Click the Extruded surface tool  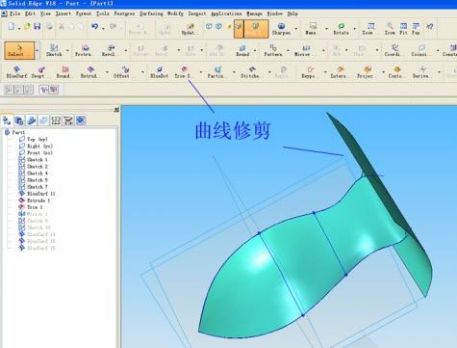pos(89,72)
